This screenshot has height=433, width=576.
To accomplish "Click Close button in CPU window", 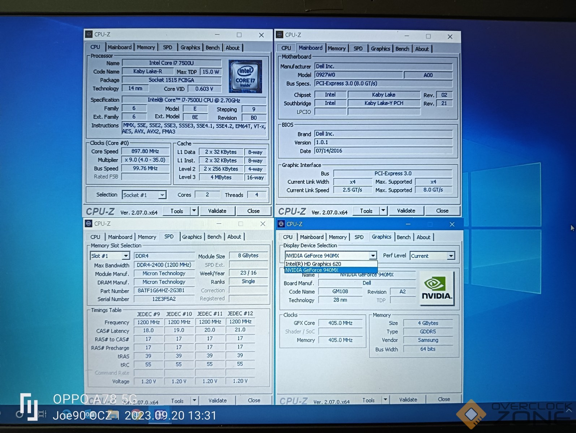I will tap(253, 211).
